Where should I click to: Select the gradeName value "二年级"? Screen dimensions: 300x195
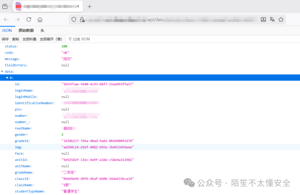click(69, 172)
